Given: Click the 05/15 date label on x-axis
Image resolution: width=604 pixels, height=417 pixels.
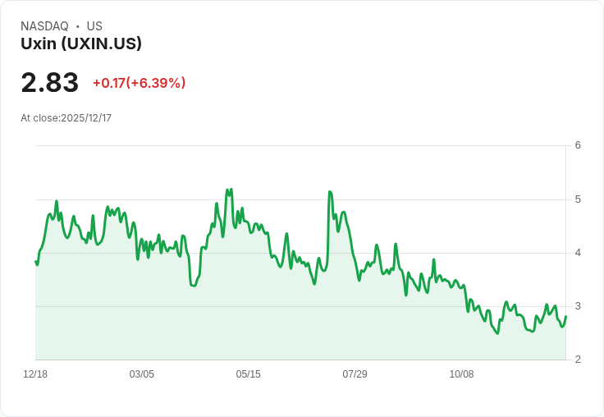Looking at the screenshot, I should tap(248, 373).
